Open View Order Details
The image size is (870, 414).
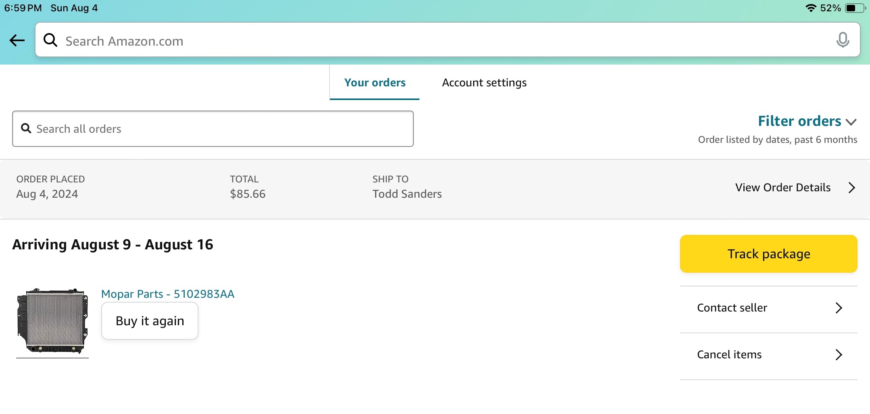coord(782,188)
